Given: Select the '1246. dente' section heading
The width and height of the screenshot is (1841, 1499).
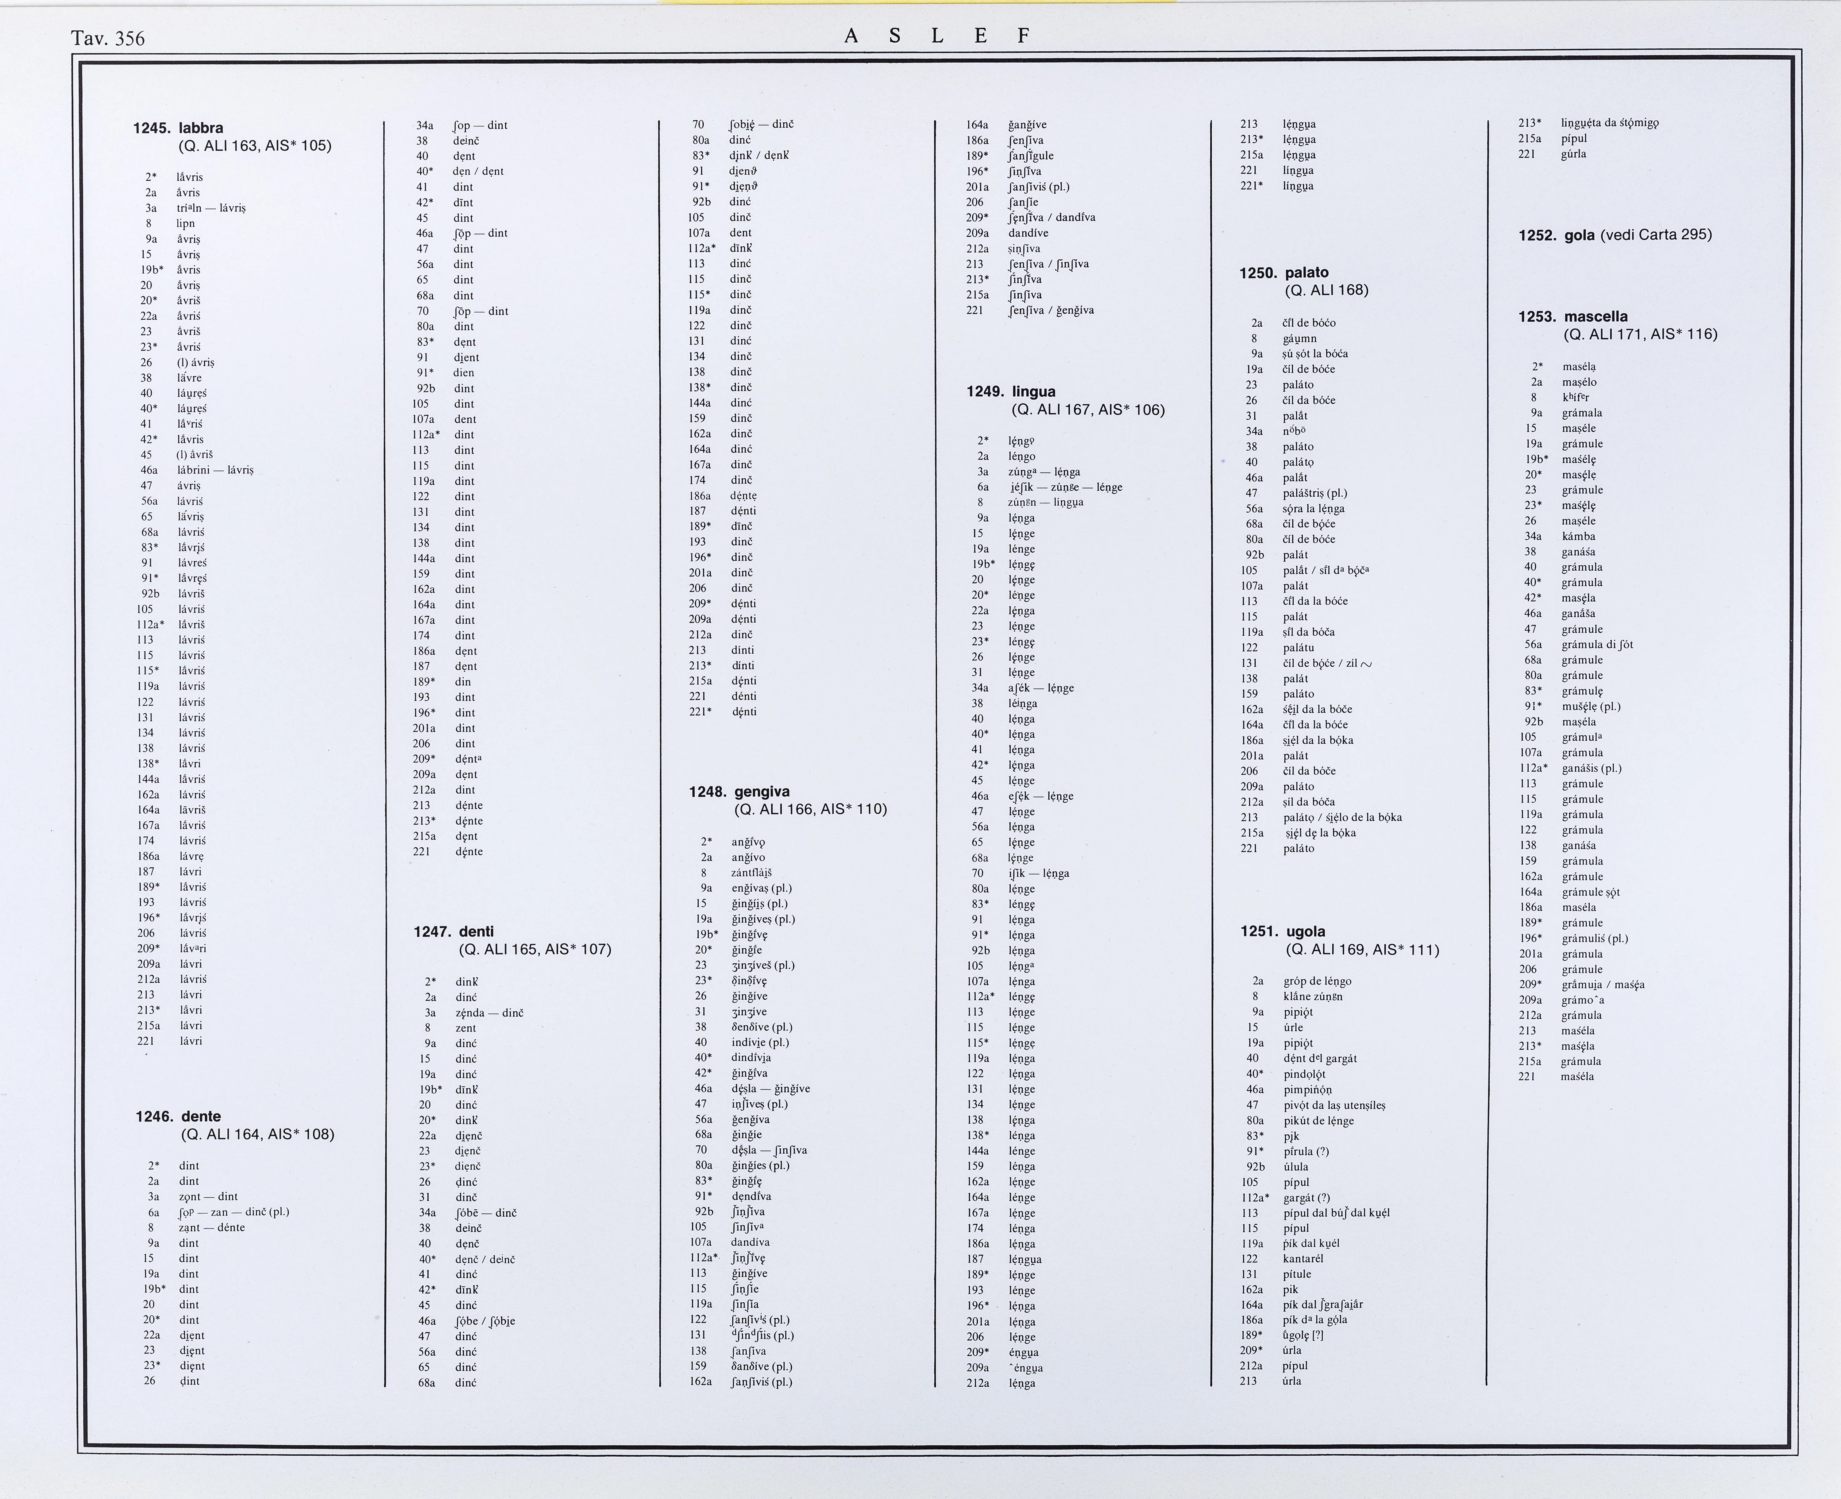Looking at the screenshot, I should [179, 1116].
